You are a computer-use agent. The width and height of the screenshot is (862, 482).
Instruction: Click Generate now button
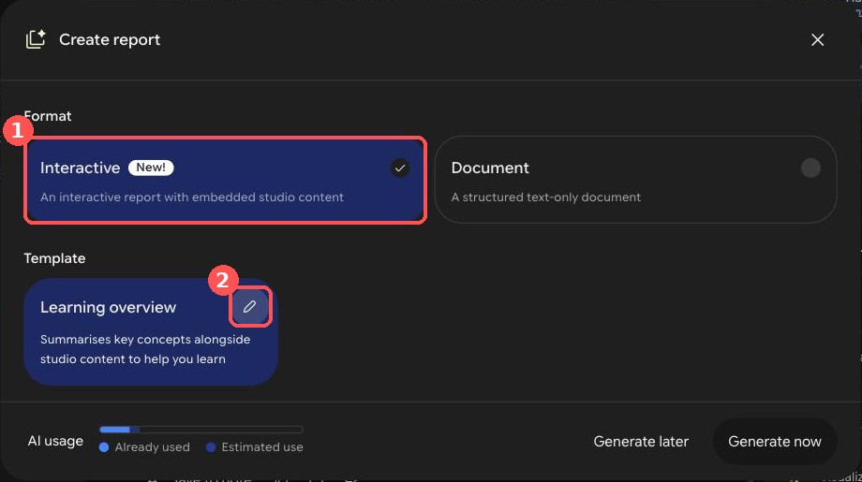coord(775,442)
